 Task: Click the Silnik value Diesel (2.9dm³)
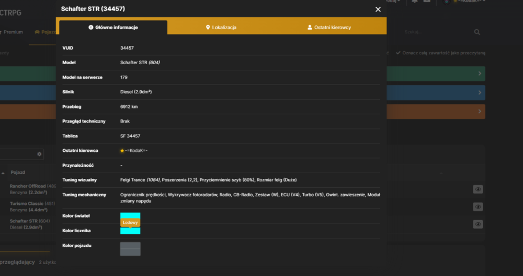point(136,92)
